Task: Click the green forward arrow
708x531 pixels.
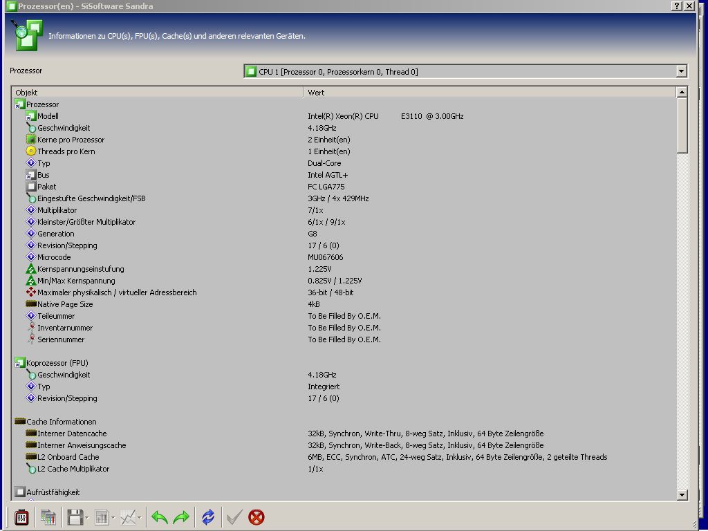Action: coord(181,517)
